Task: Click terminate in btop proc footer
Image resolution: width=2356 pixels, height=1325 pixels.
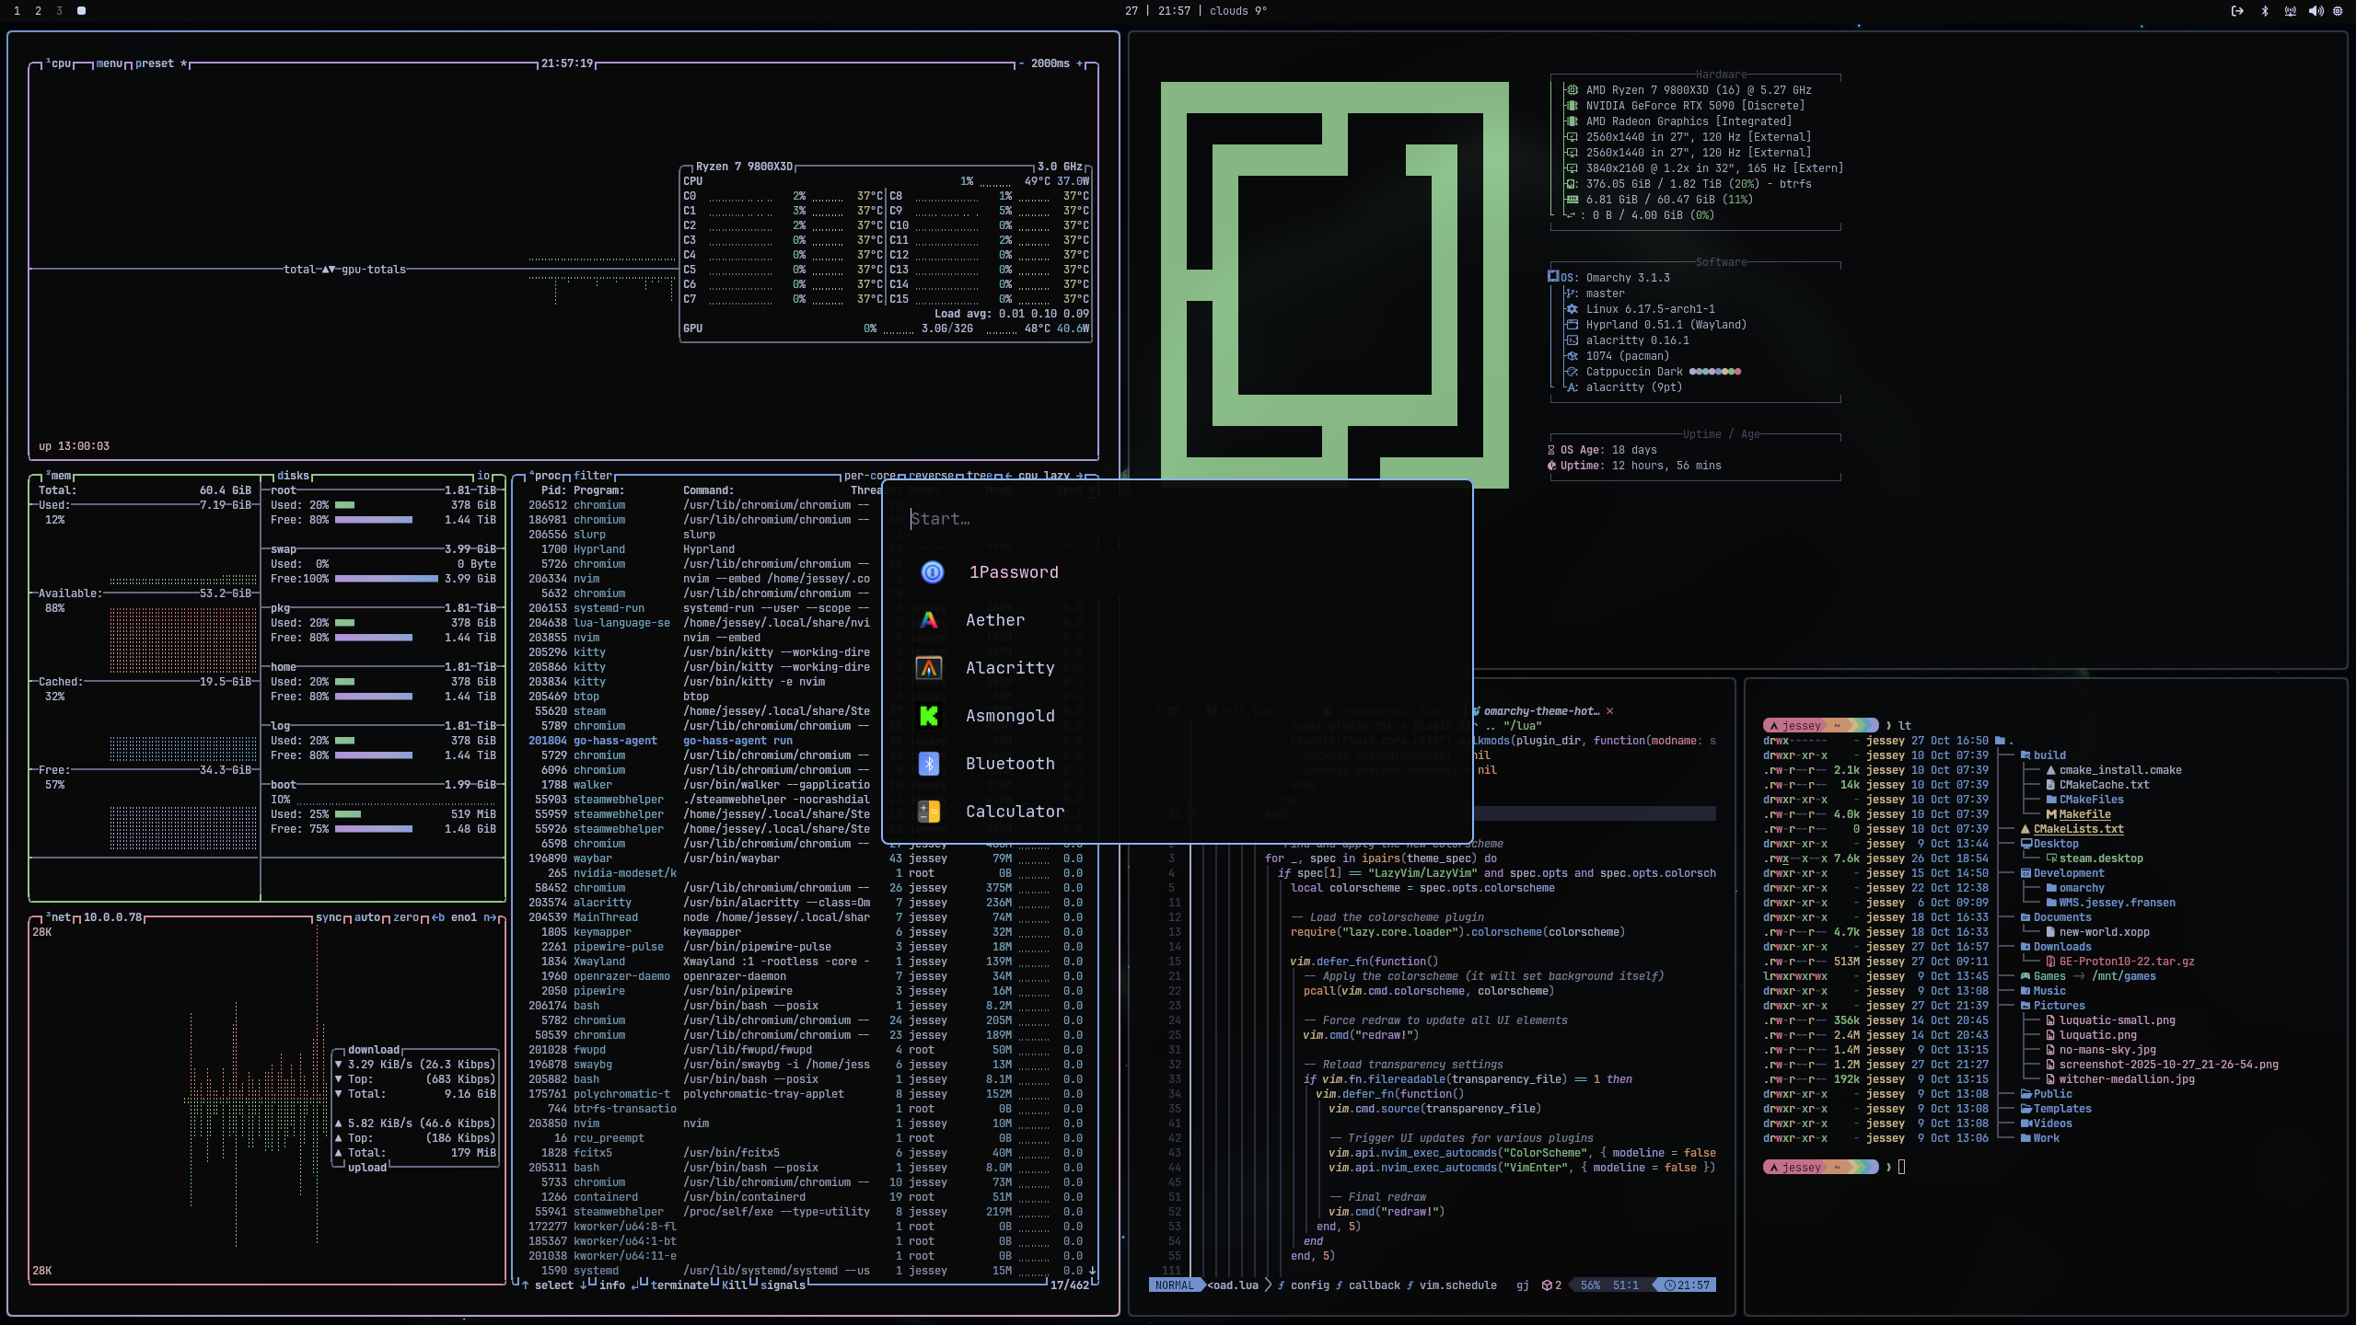Action: coord(679,1285)
